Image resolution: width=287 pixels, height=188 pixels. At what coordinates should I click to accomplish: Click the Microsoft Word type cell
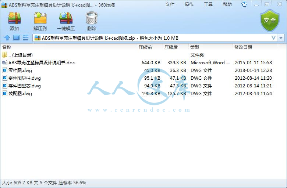(x=210, y=63)
